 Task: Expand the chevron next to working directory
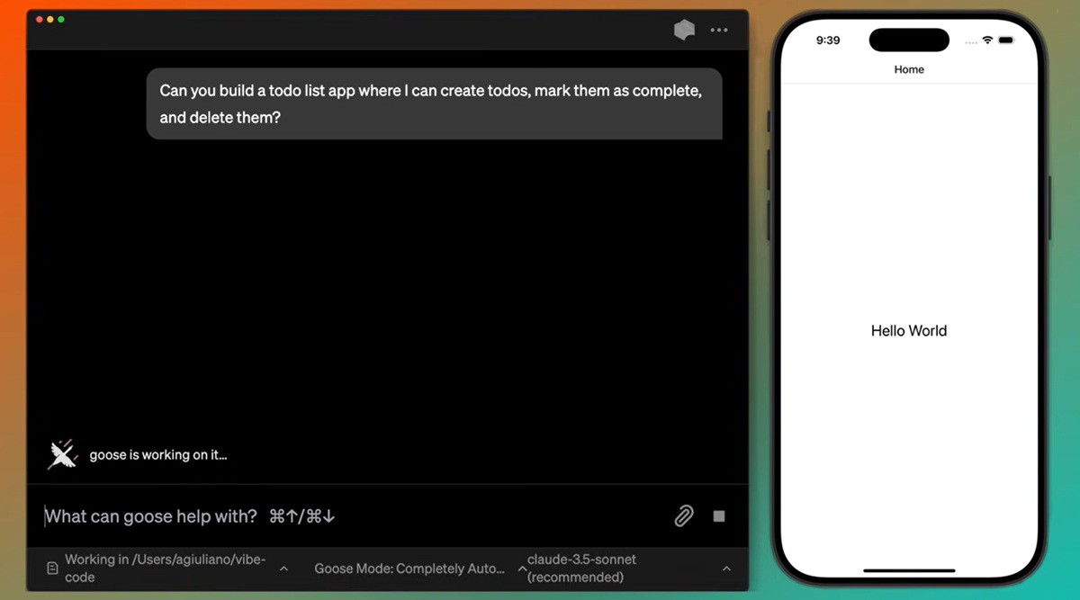click(x=283, y=569)
